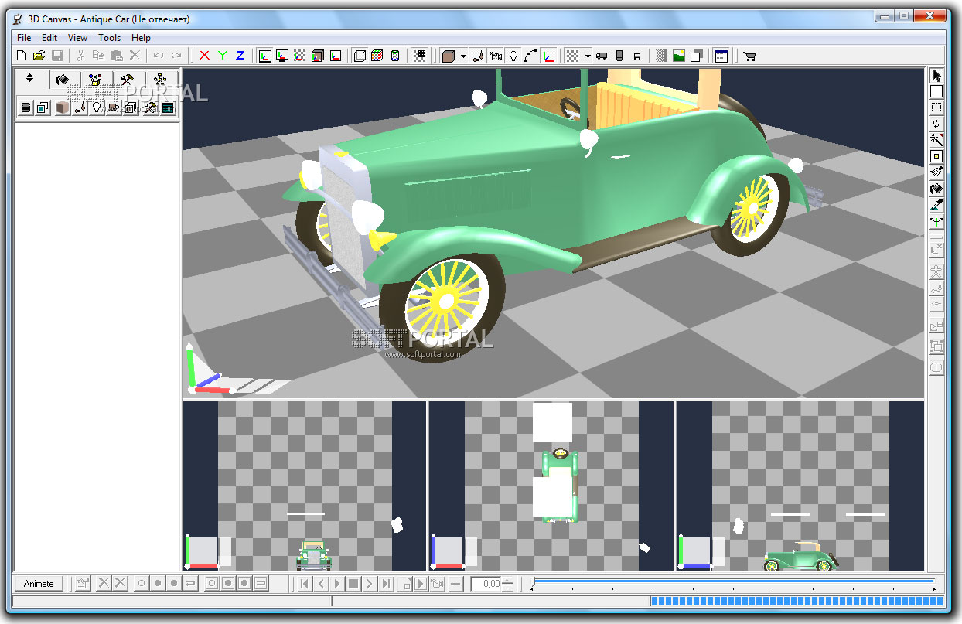Increase the frame value with up stepper

(x=507, y=580)
